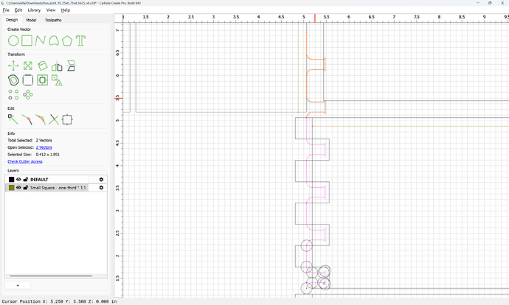
Task: Open the Linear Array tool
Action: 13,94
